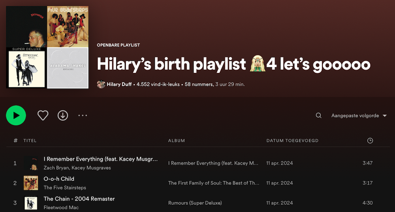The width and height of the screenshot is (395, 212).
Task: Click the # column header
Action: click(x=15, y=140)
